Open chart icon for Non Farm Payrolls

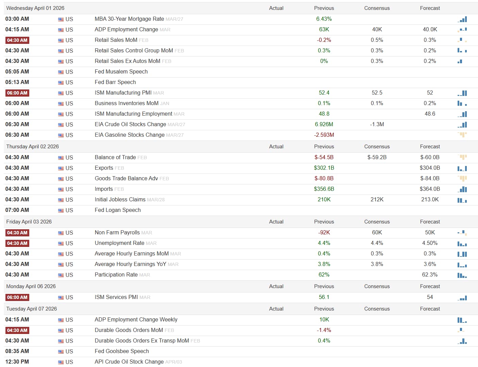[462, 233]
